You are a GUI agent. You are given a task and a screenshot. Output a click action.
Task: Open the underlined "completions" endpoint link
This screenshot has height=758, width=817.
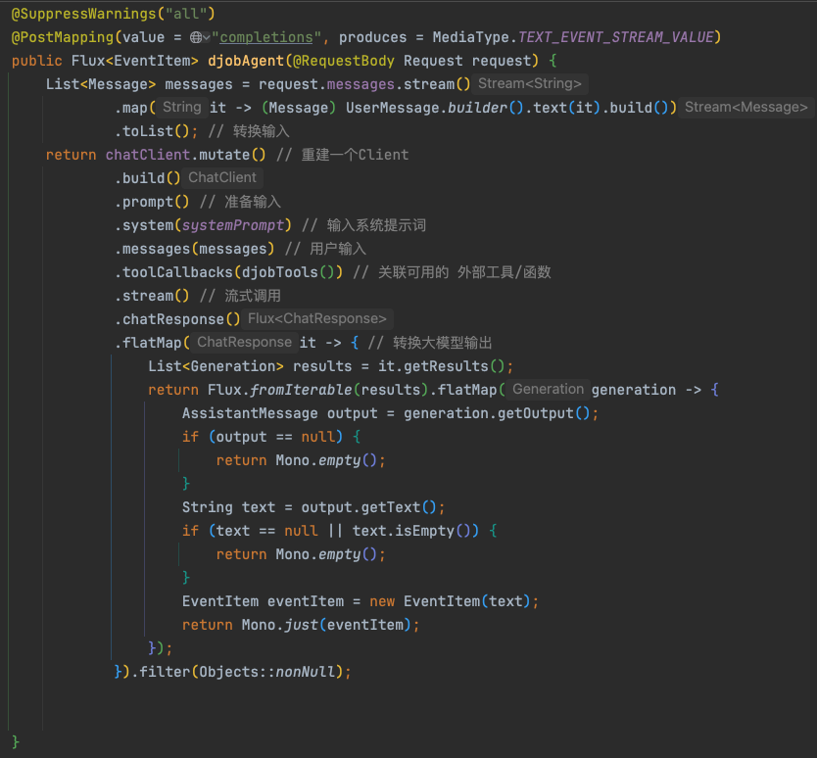coord(267,37)
